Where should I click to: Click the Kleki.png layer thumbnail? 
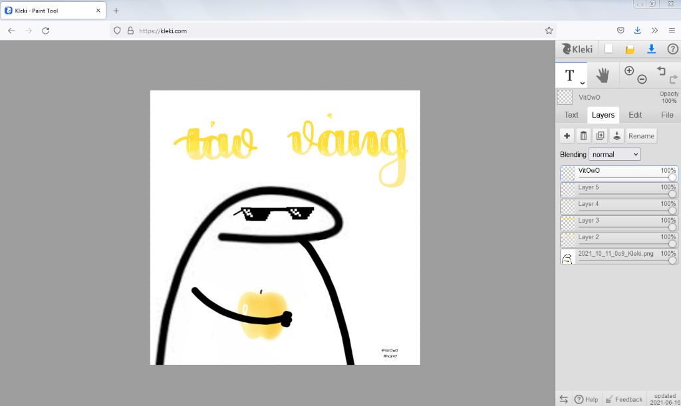(568, 256)
